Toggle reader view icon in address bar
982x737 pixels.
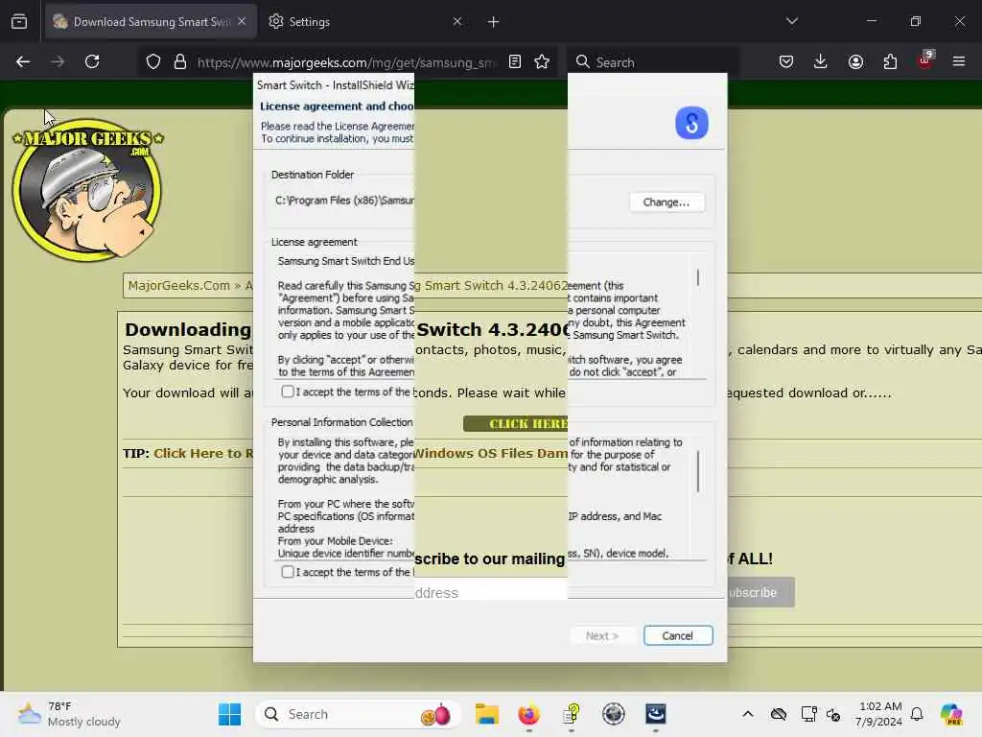pos(515,61)
